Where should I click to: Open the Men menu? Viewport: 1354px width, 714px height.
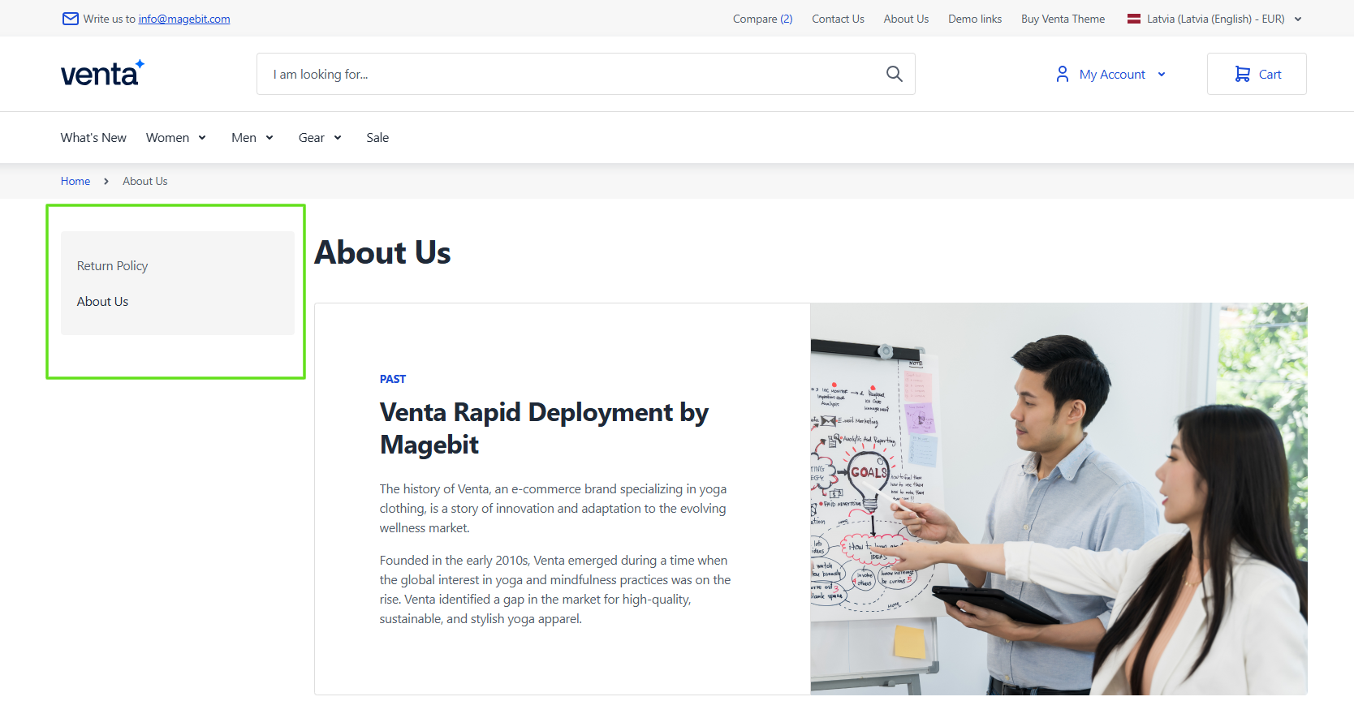pos(244,137)
